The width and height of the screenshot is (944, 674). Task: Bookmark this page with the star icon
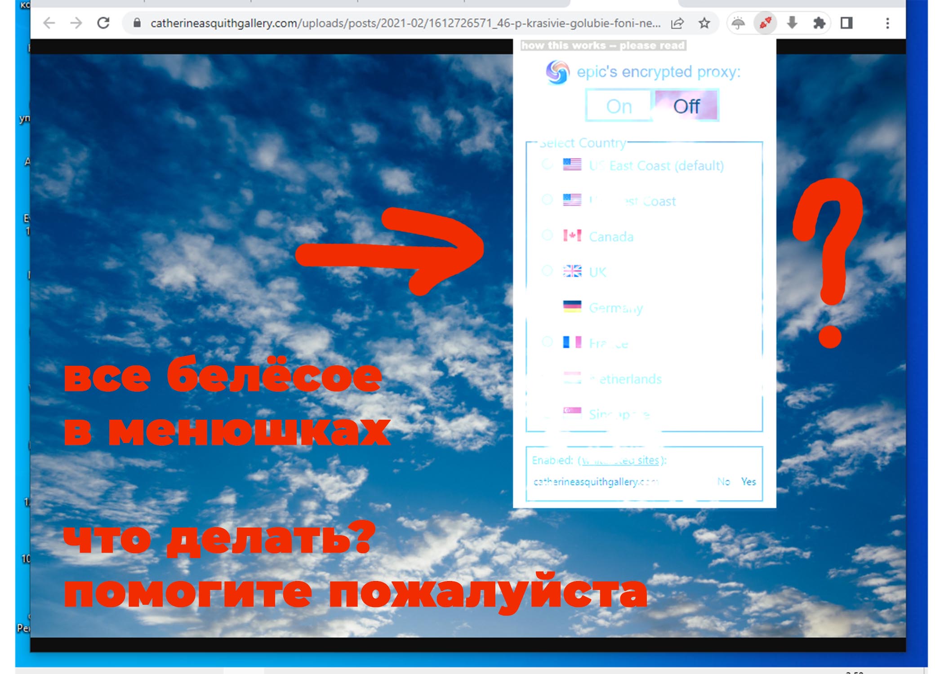click(x=704, y=23)
